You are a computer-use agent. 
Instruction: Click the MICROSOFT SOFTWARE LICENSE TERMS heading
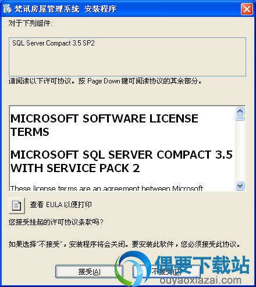click(x=104, y=125)
